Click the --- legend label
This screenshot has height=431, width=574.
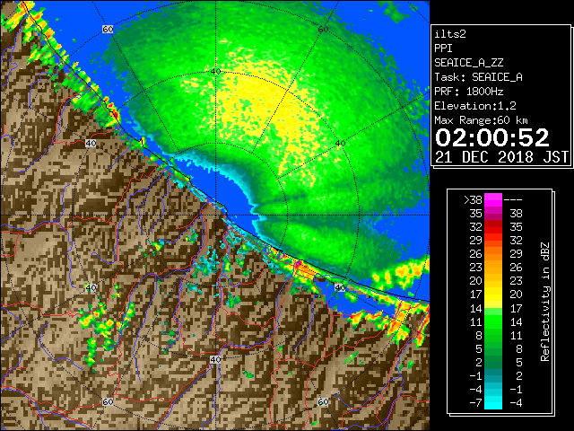513,200
